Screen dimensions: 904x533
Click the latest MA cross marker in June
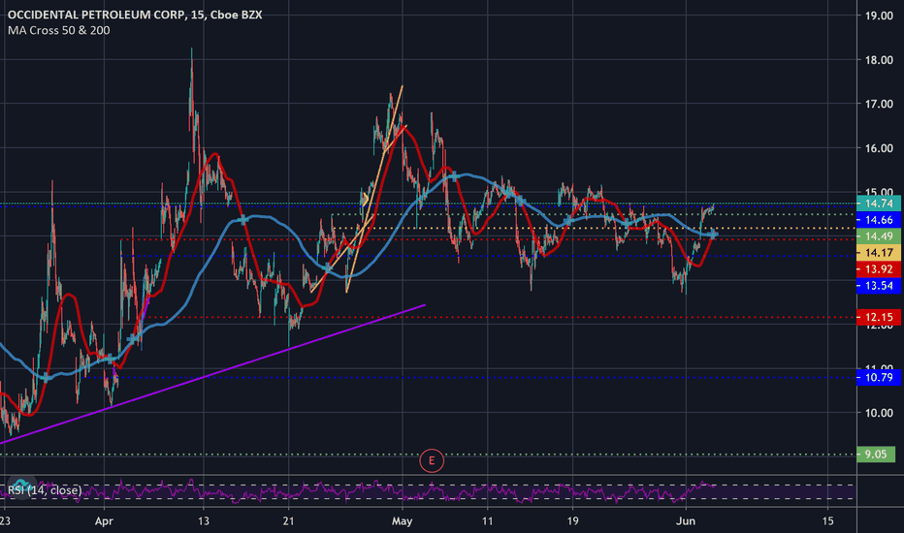tap(714, 234)
